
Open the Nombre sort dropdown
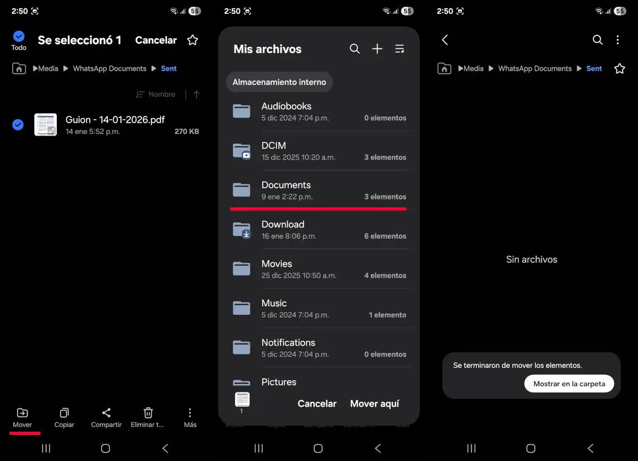coord(156,94)
